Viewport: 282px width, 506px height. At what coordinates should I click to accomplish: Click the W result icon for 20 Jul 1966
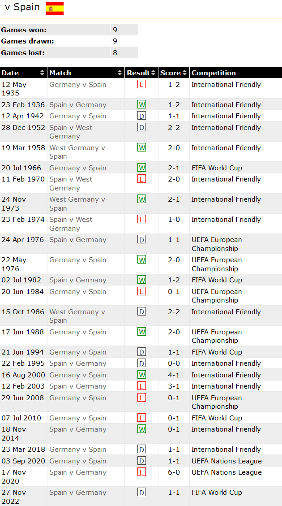click(x=141, y=168)
